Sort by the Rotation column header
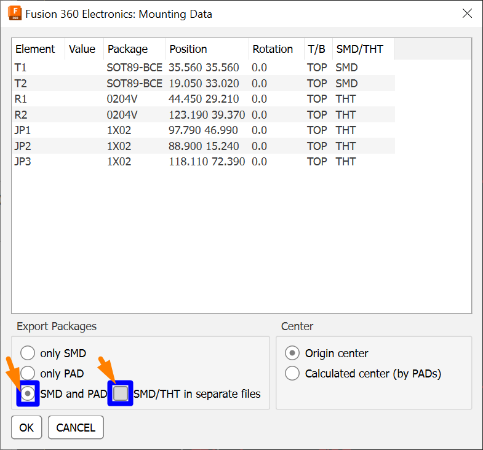The width and height of the screenshot is (483, 450). tap(276, 49)
